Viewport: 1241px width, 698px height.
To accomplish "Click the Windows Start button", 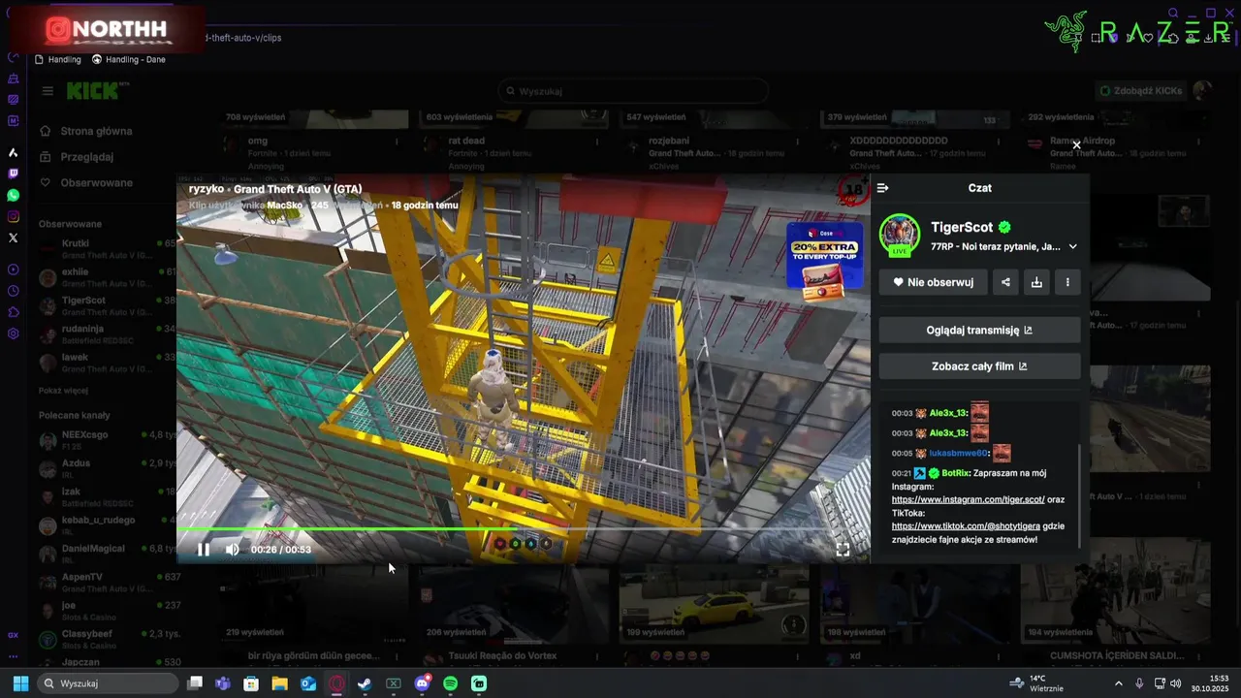I will click(x=20, y=683).
